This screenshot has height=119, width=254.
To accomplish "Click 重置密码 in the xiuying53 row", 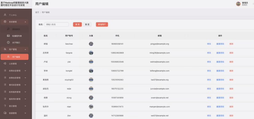I will click(x=220, y=80).
